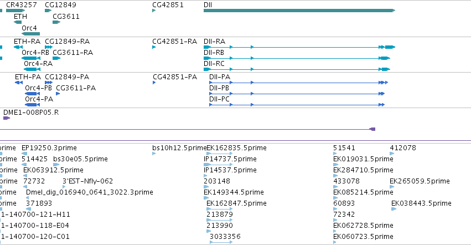Click the Orc4-RB transcript label

(x=35, y=52)
